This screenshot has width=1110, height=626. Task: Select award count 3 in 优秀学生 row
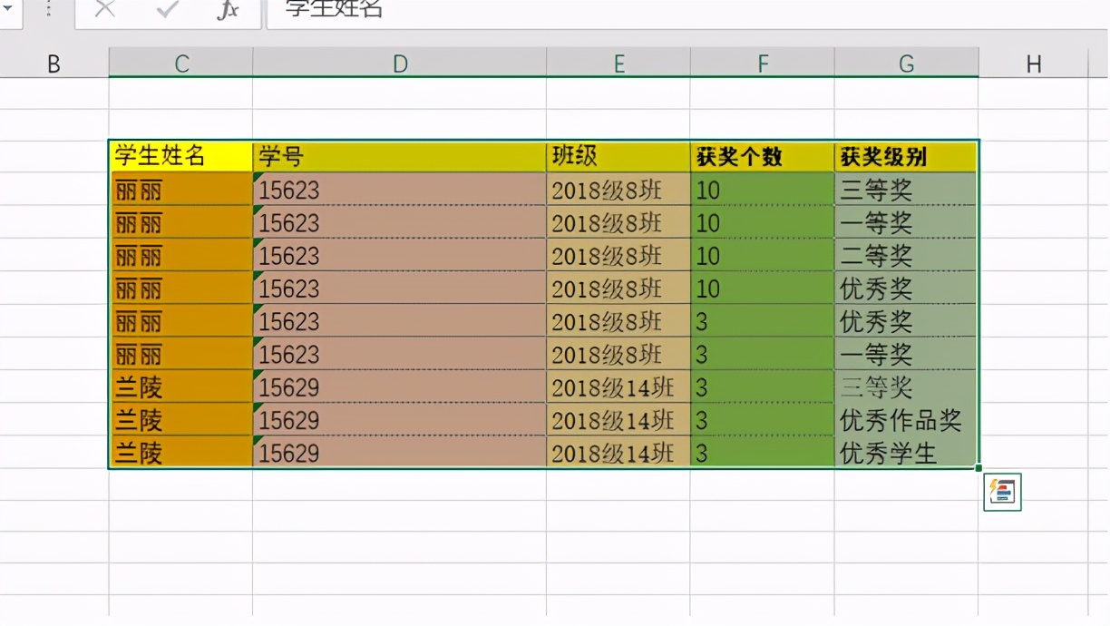pos(763,452)
